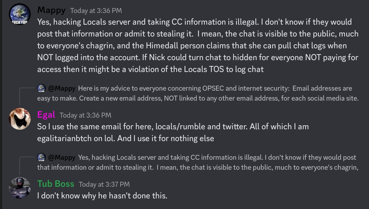
Task: Jump to replied message about OPSEC advice
Action: click(198, 93)
